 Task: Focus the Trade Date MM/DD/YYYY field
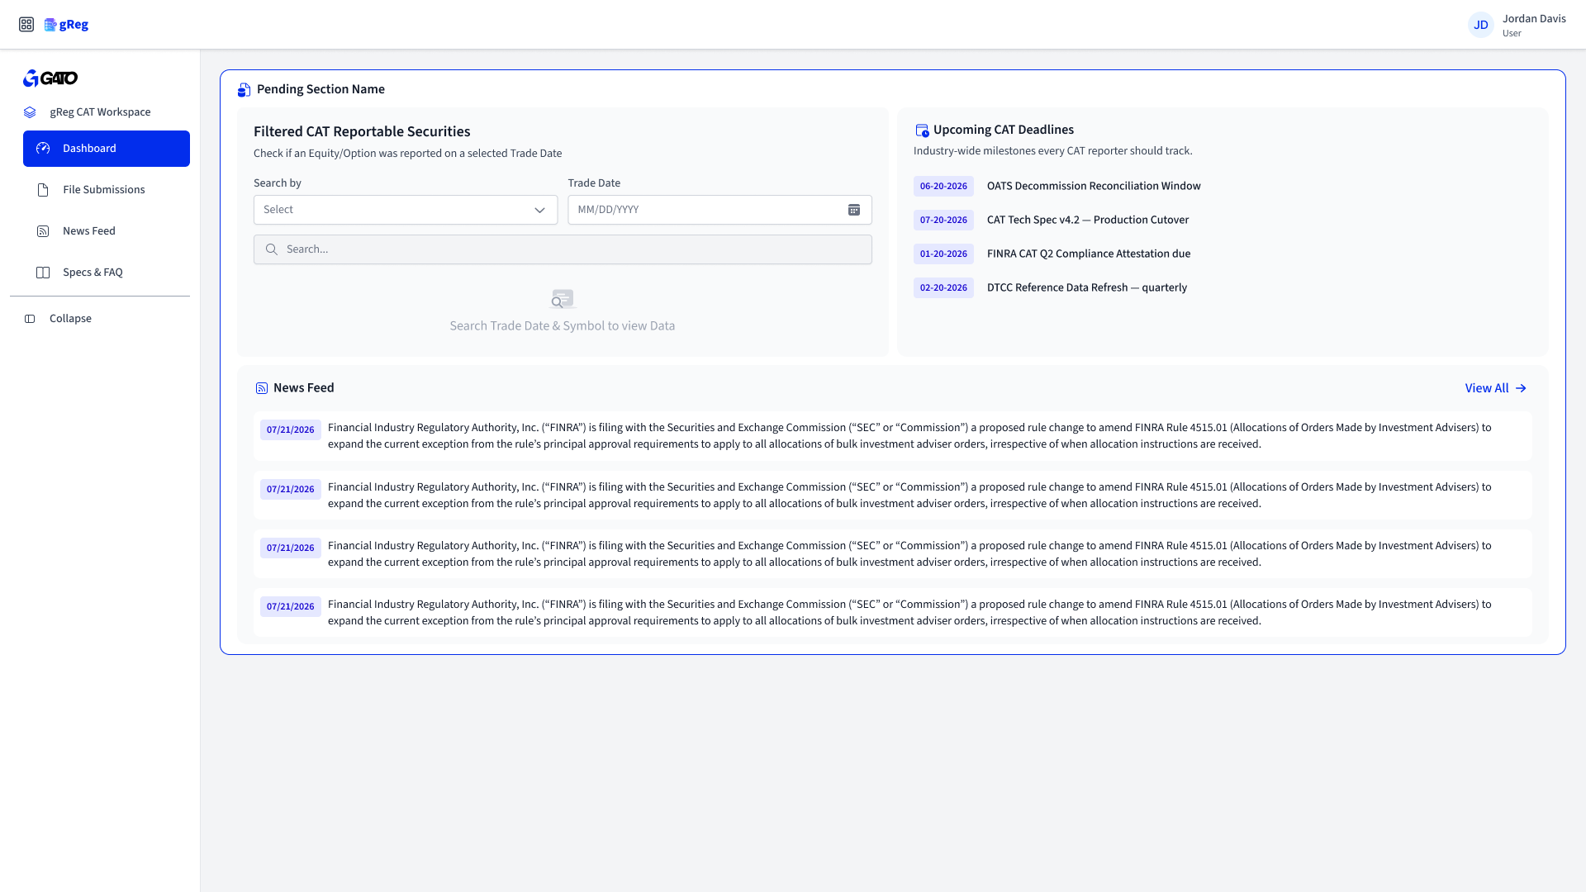point(719,210)
